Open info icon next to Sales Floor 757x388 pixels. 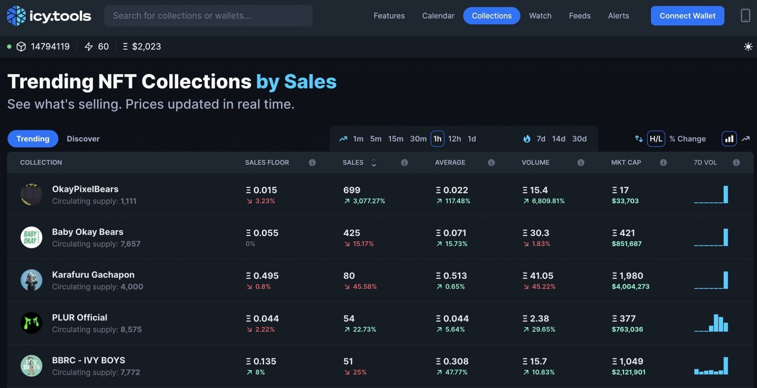click(x=312, y=162)
